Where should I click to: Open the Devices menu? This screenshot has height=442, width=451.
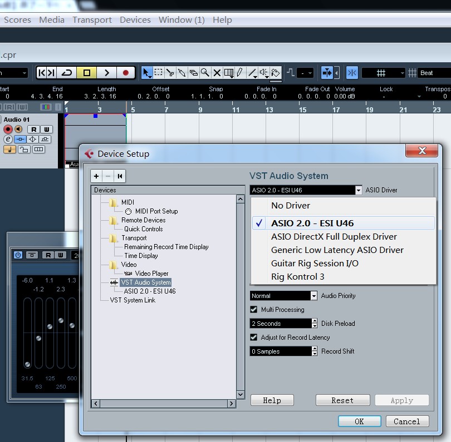pyautogui.click(x=135, y=20)
